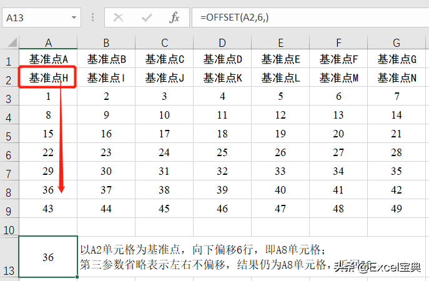The width and height of the screenshot is (429, 281).
Task: Open the Insert Function fx dialog
Action: (174, 17)
